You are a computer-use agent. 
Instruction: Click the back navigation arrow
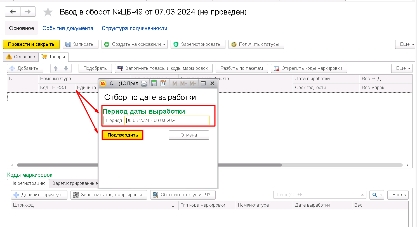(x=13, y=12)
